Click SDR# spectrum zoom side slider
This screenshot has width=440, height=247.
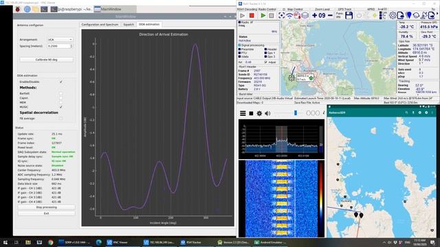pyautogui.click(x=321, y=139)
